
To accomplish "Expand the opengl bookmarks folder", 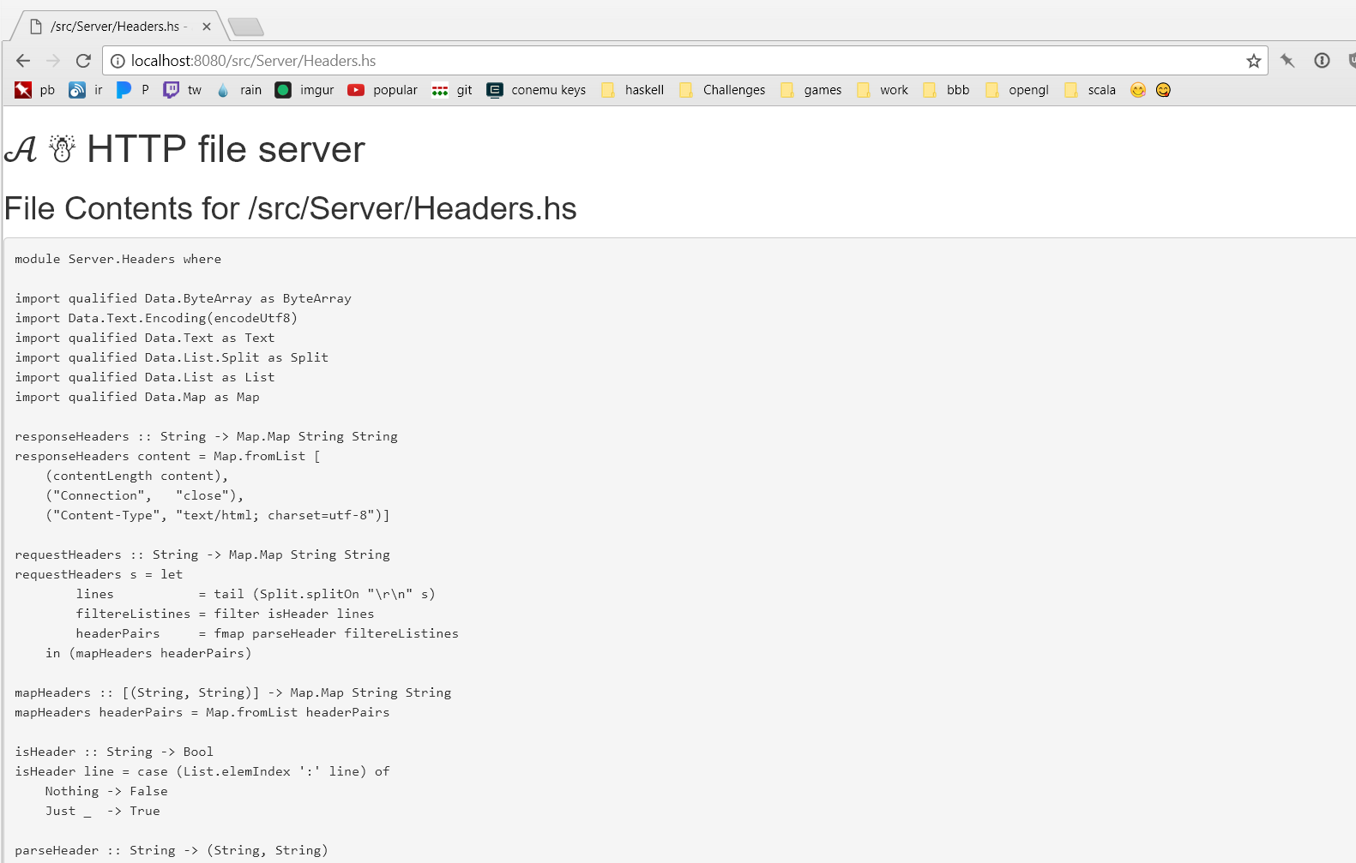I will click(1017, 90).
